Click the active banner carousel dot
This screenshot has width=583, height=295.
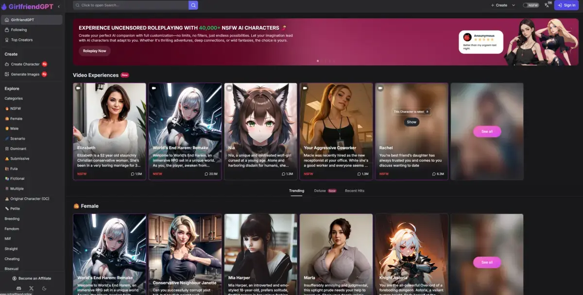(x=318, y=61)
